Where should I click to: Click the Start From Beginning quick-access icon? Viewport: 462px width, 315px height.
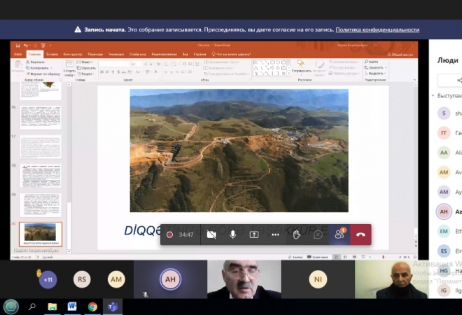click(43, 45)
